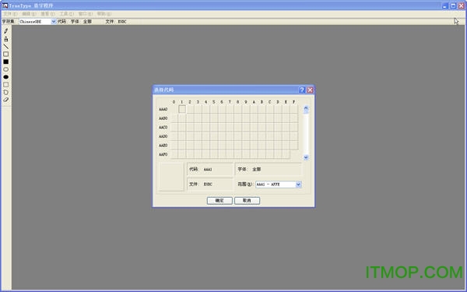Image resolution: width=467 pixels, height=292 pixels.
Task: Open the ChineseGBK character set dropdown
Action: click(x=54, y=22)
